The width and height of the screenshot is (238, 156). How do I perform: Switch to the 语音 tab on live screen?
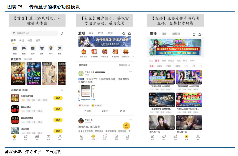(x=164, y=34)
